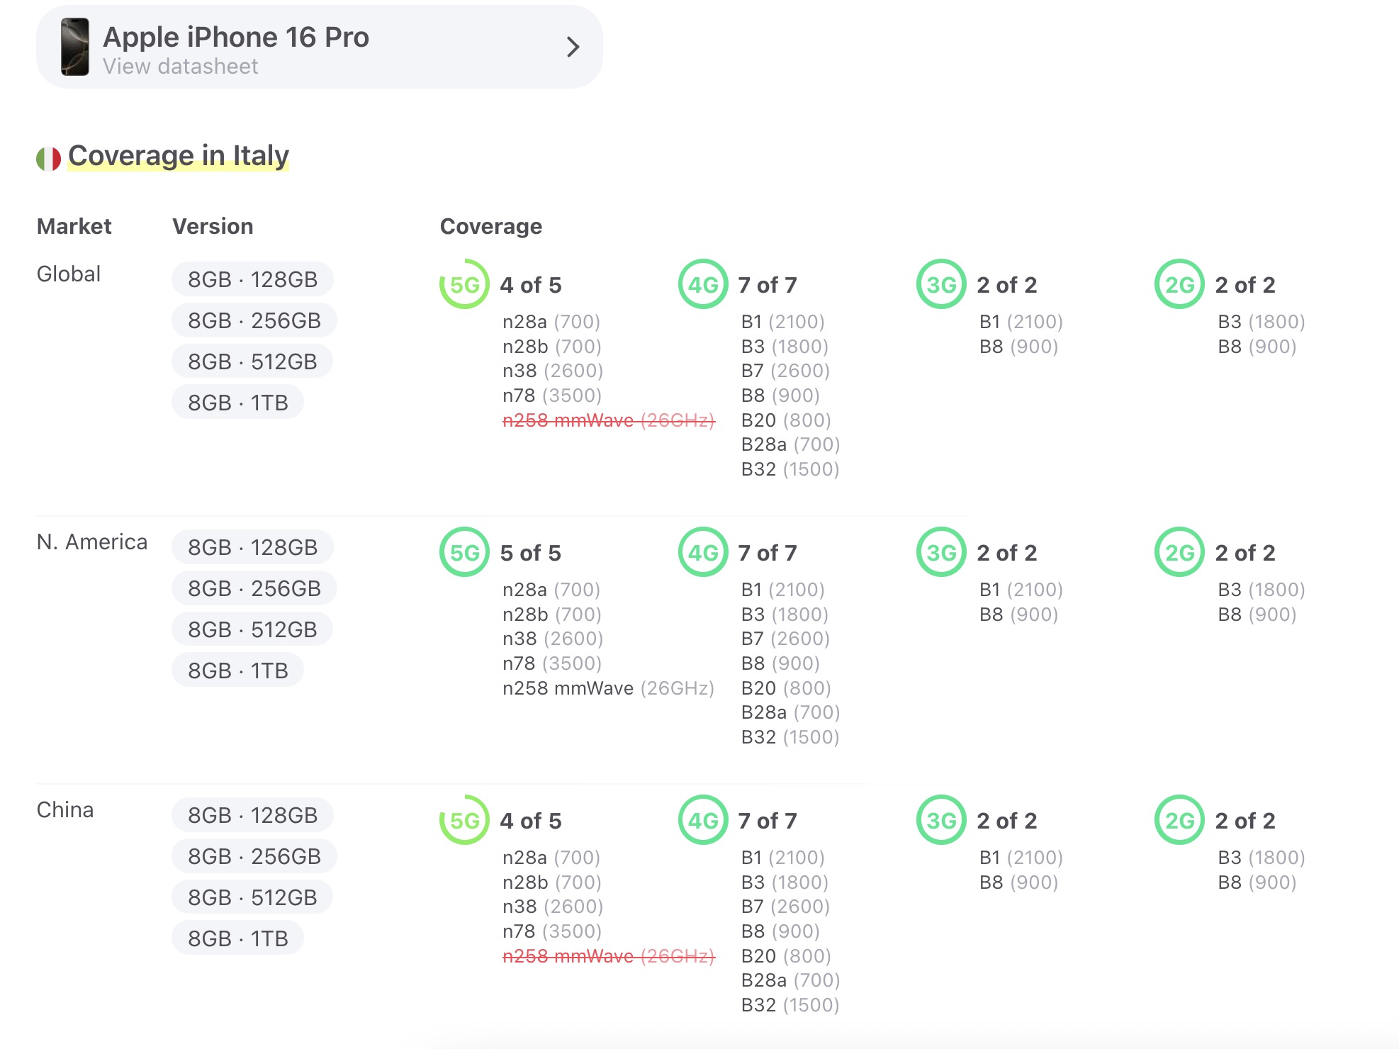Choose N. America 8GB · 512GB version

point(252,629)
